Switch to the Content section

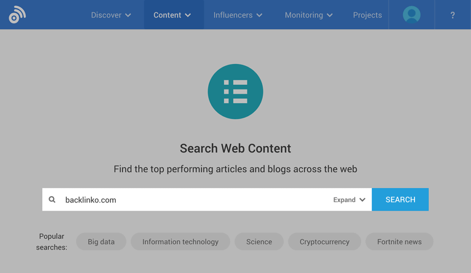pyautogui.click(x=167, y=15)
